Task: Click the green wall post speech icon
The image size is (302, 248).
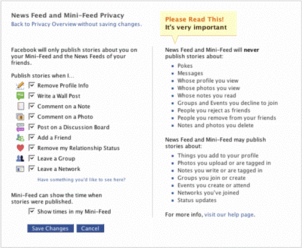Action: coord(20,96)
